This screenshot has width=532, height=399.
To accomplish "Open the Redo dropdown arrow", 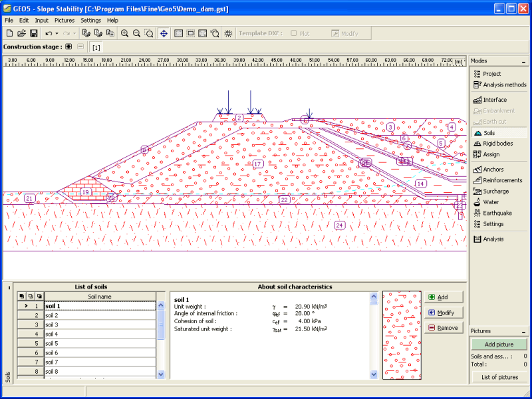I will click(x=74, y=34).
